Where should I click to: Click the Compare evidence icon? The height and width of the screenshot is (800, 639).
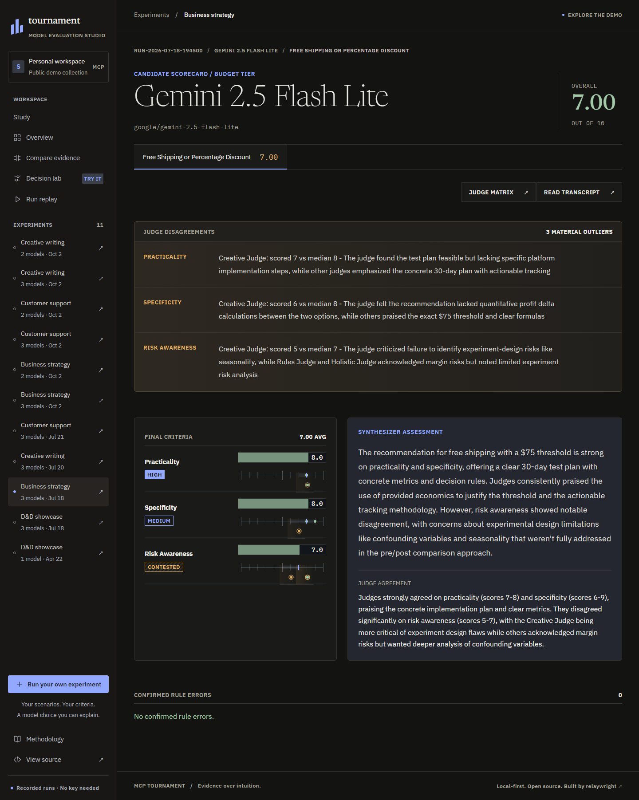click(17, 158)
